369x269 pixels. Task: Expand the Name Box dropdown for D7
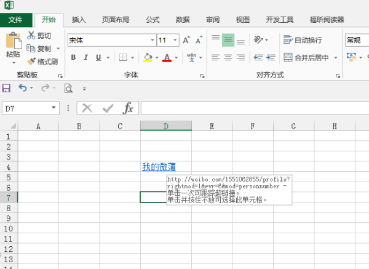(54, 108)
